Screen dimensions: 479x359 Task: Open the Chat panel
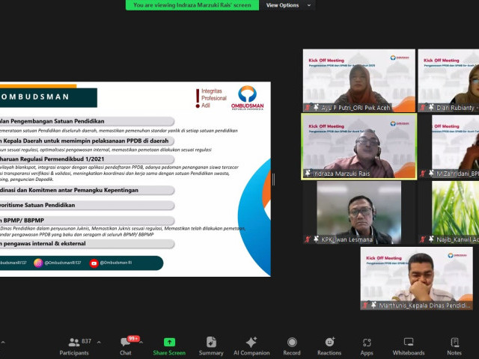coord(125,346)
